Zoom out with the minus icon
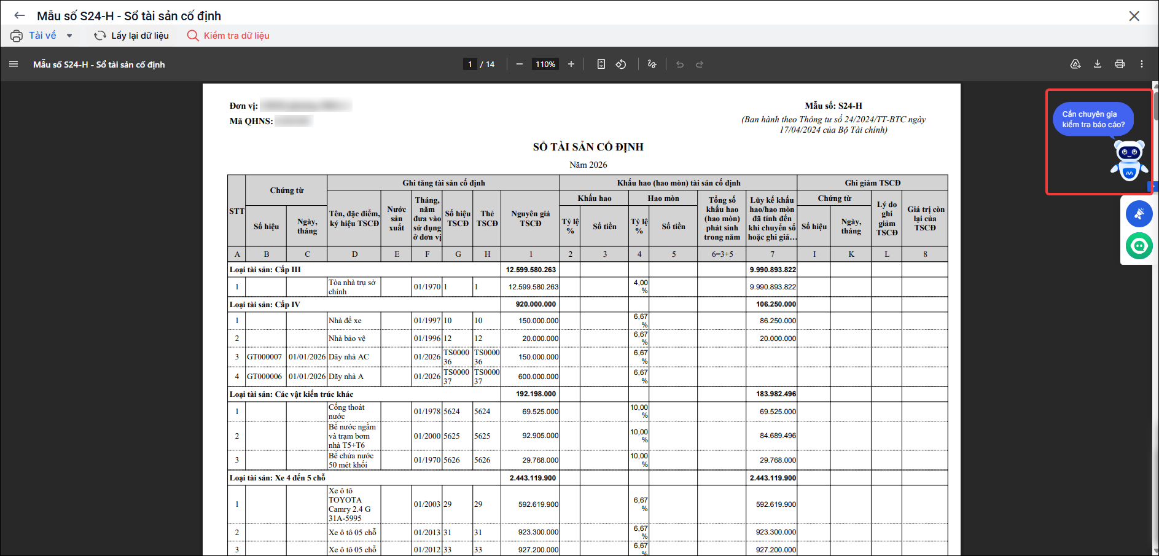 [x=520, y=64]
